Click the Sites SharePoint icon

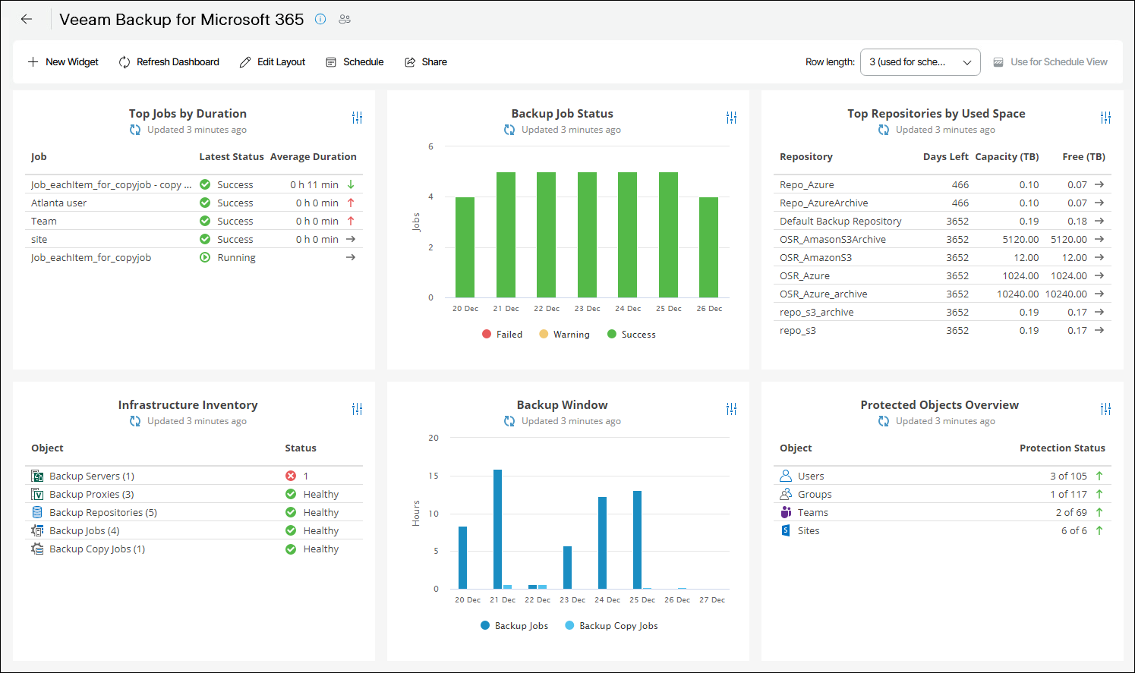pyautogui.click(x=786, y=530)
